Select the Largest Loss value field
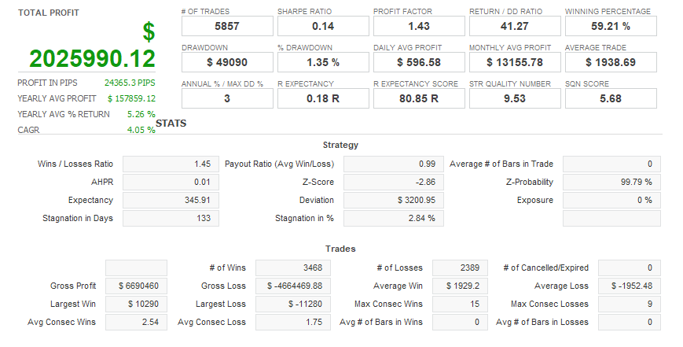This screenshot has height=347, width=683. point(289,304)
